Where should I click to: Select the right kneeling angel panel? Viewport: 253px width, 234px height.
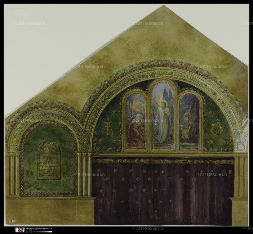pyautogui.click(x=190, y=122)
